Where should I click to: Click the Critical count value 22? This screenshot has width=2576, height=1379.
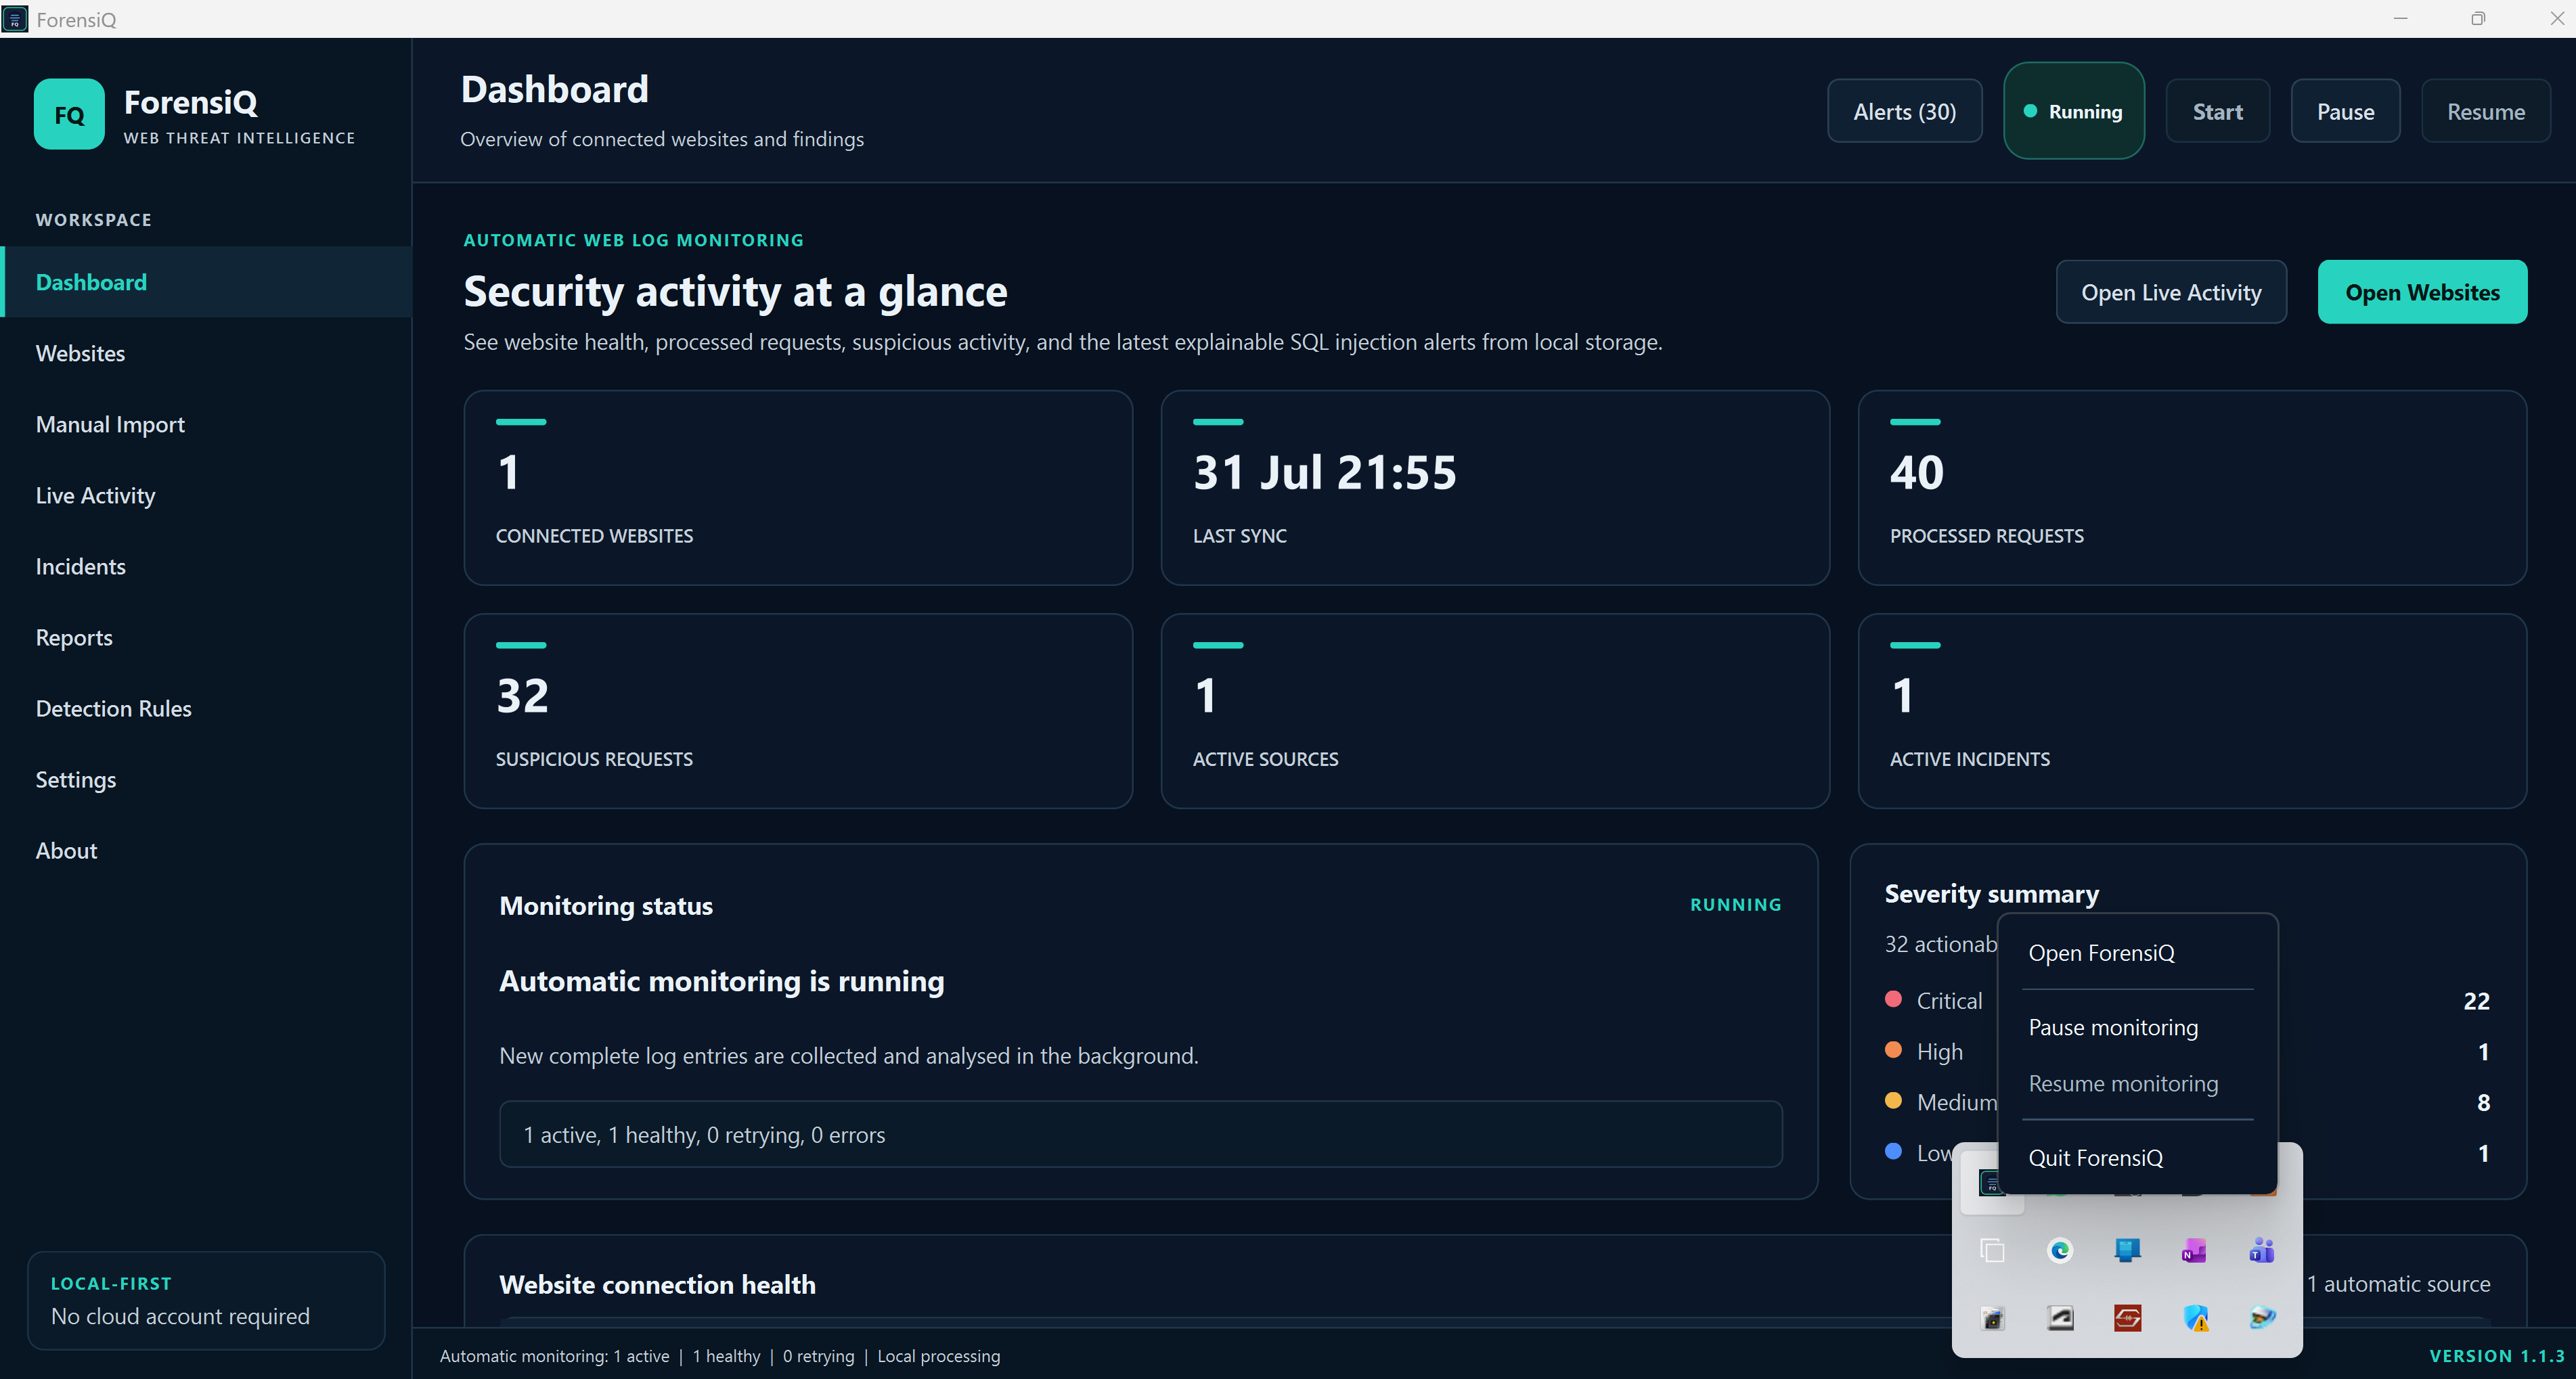pos(2476,1001)
